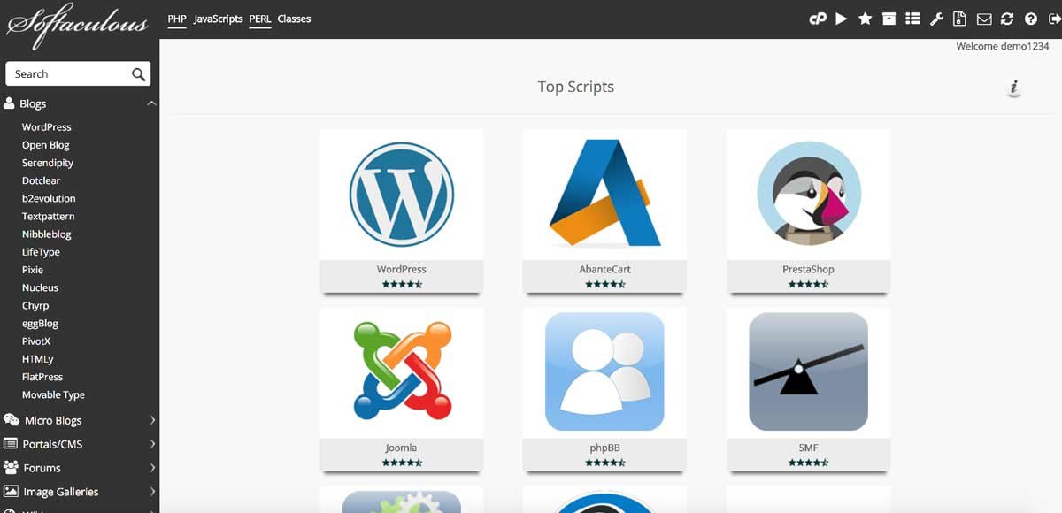
Task: Open the cPanel control panel icon
Action: click(x=818, y=19)
